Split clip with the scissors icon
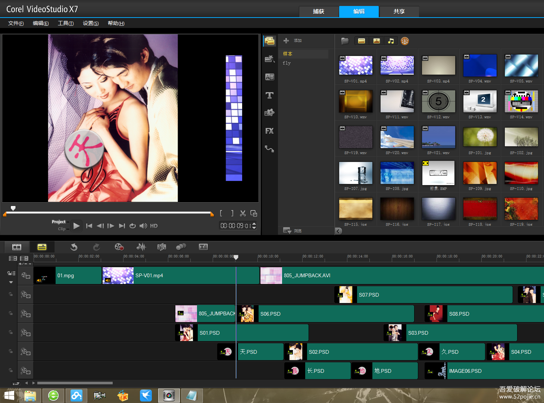Image resolution: width=544 pixels, height=403 pixels. [x=243, y=213]
